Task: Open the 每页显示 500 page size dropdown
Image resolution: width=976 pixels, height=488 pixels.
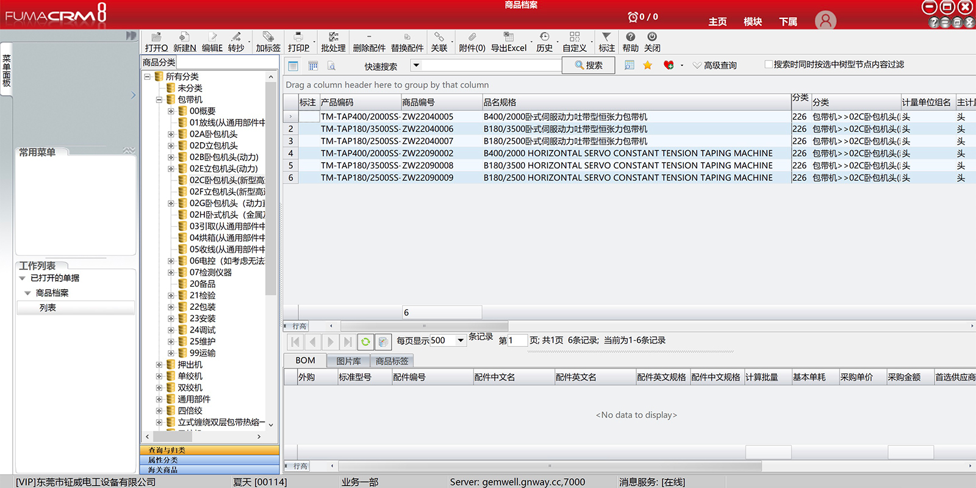Action: point(461,341)
